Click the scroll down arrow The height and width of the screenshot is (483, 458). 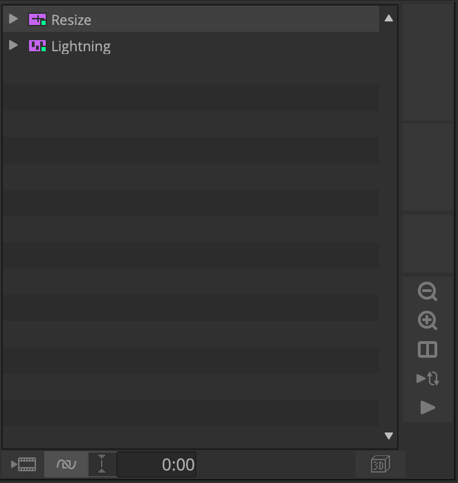pyautogui.click(x=389, y=436)
